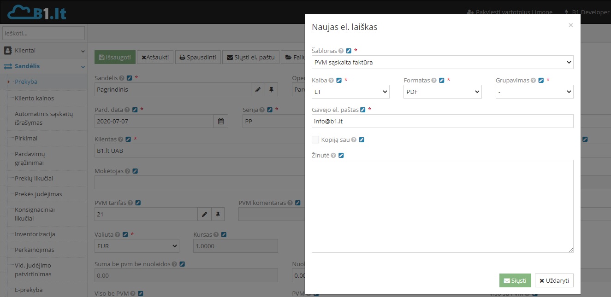Click the pencil icon next to Sandėlis field
Screen dimensions: 611x297
(x=258, y=90)
